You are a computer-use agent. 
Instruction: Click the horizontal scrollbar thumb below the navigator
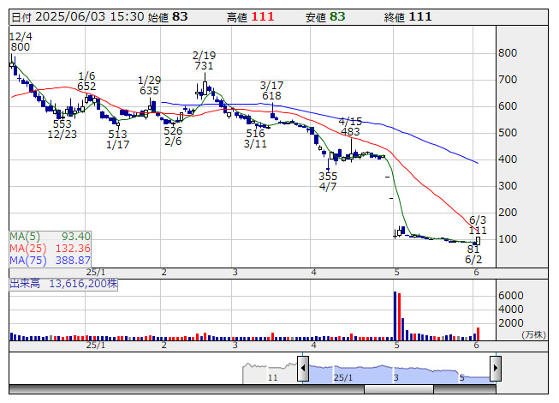click(399, 389)
